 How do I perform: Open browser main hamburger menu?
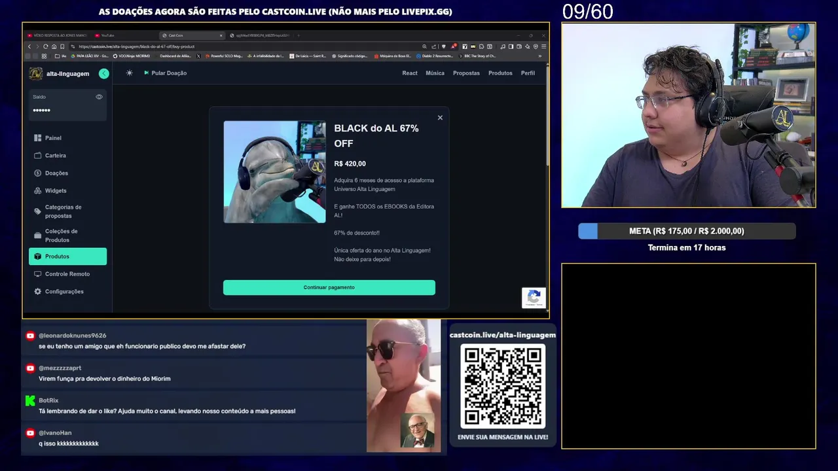point(543,46)
